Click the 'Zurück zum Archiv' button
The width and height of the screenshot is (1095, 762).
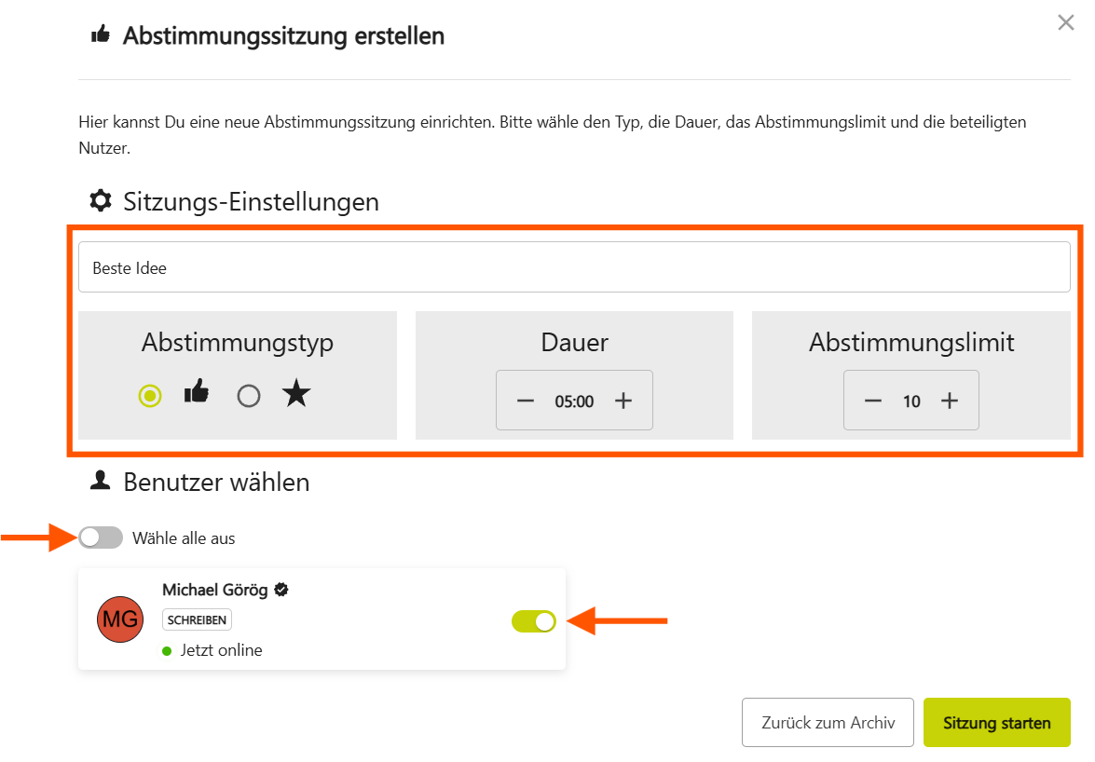pyautogui.click(x=828, y=723)
